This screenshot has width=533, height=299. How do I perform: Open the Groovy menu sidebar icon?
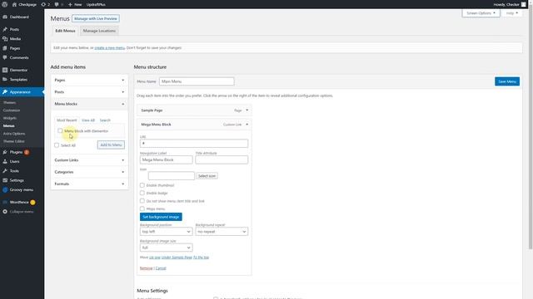pyautogui.click(x=5, y=190)
